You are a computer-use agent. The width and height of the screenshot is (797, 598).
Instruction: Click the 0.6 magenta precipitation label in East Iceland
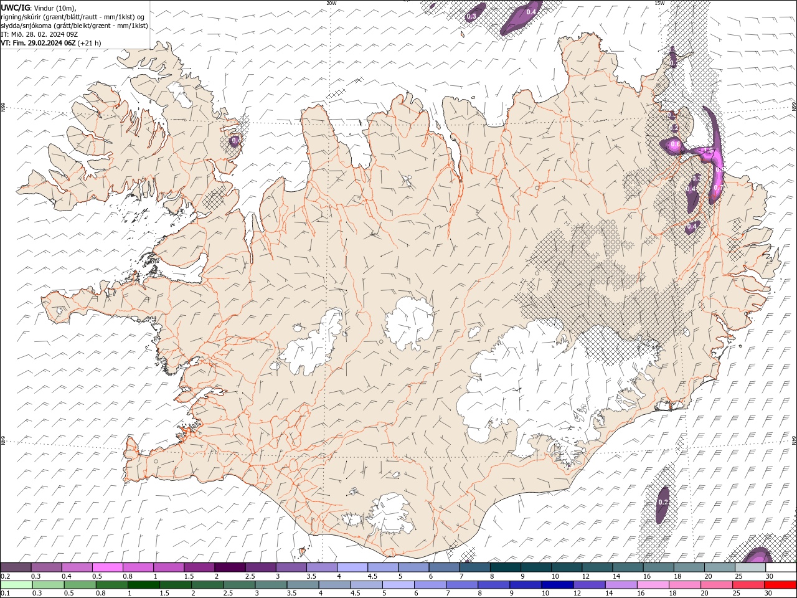(675, 145)
